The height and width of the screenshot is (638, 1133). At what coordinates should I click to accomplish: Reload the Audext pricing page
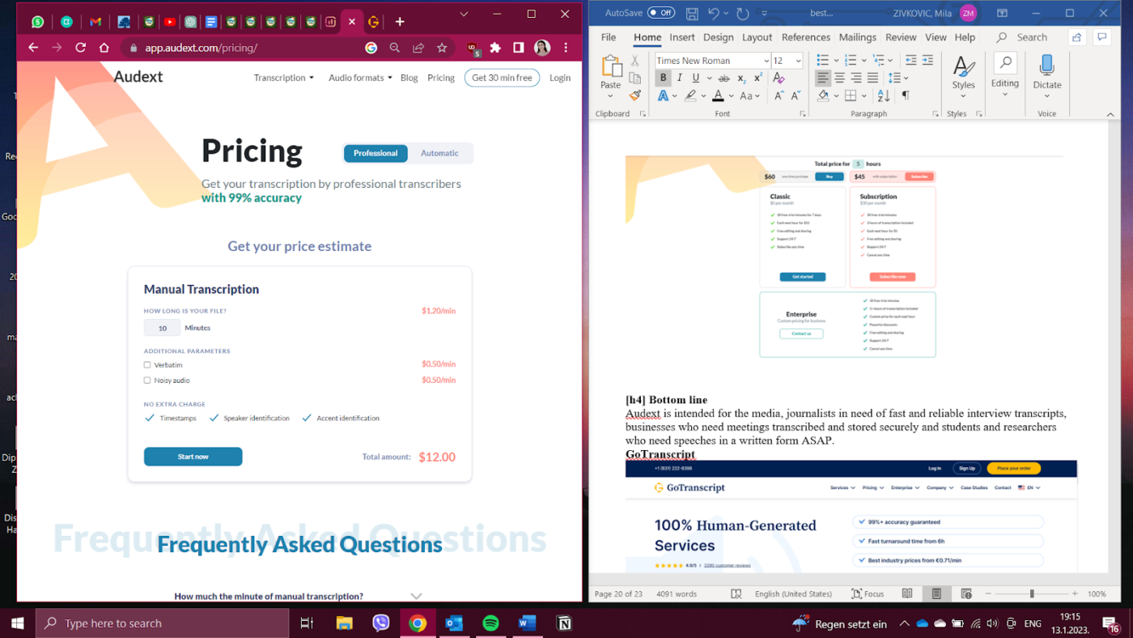pyautogui.click(x=80, y=48)
